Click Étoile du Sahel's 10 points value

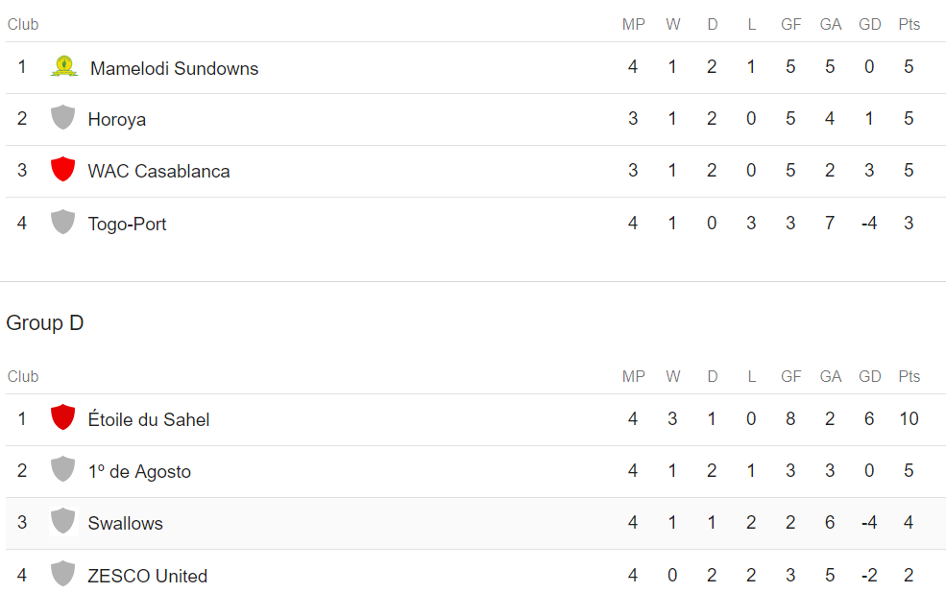(x=909, y=419)
